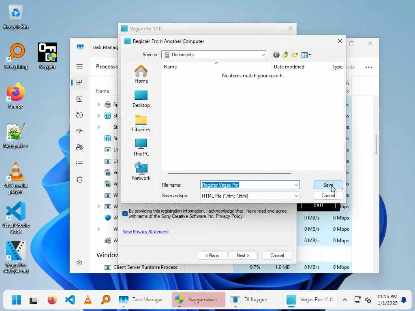Select Everything desktop shortcut
Viewport: 415px width, 311px height.
(x=16, y=56)
